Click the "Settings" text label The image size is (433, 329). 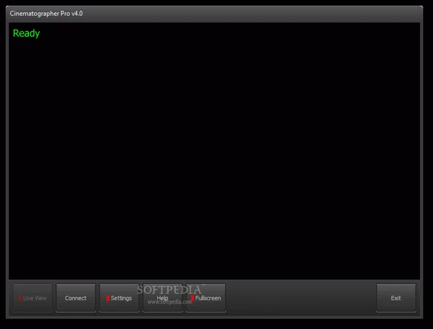[x=121, y=298]
